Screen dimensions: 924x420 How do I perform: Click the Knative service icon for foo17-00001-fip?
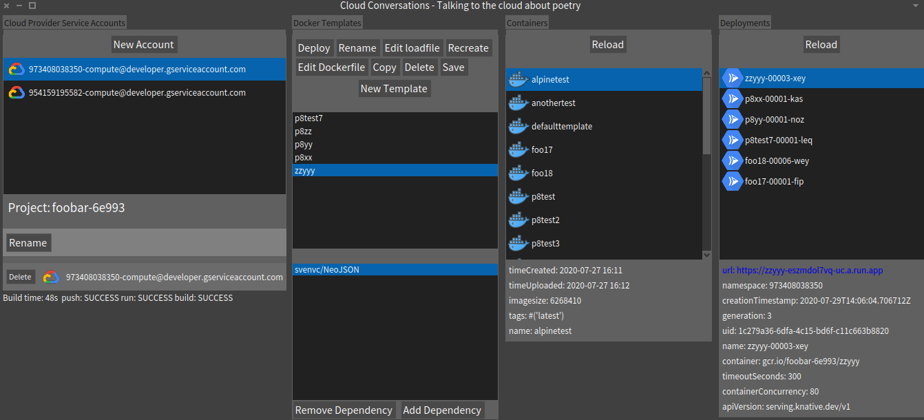coord(732,181)
